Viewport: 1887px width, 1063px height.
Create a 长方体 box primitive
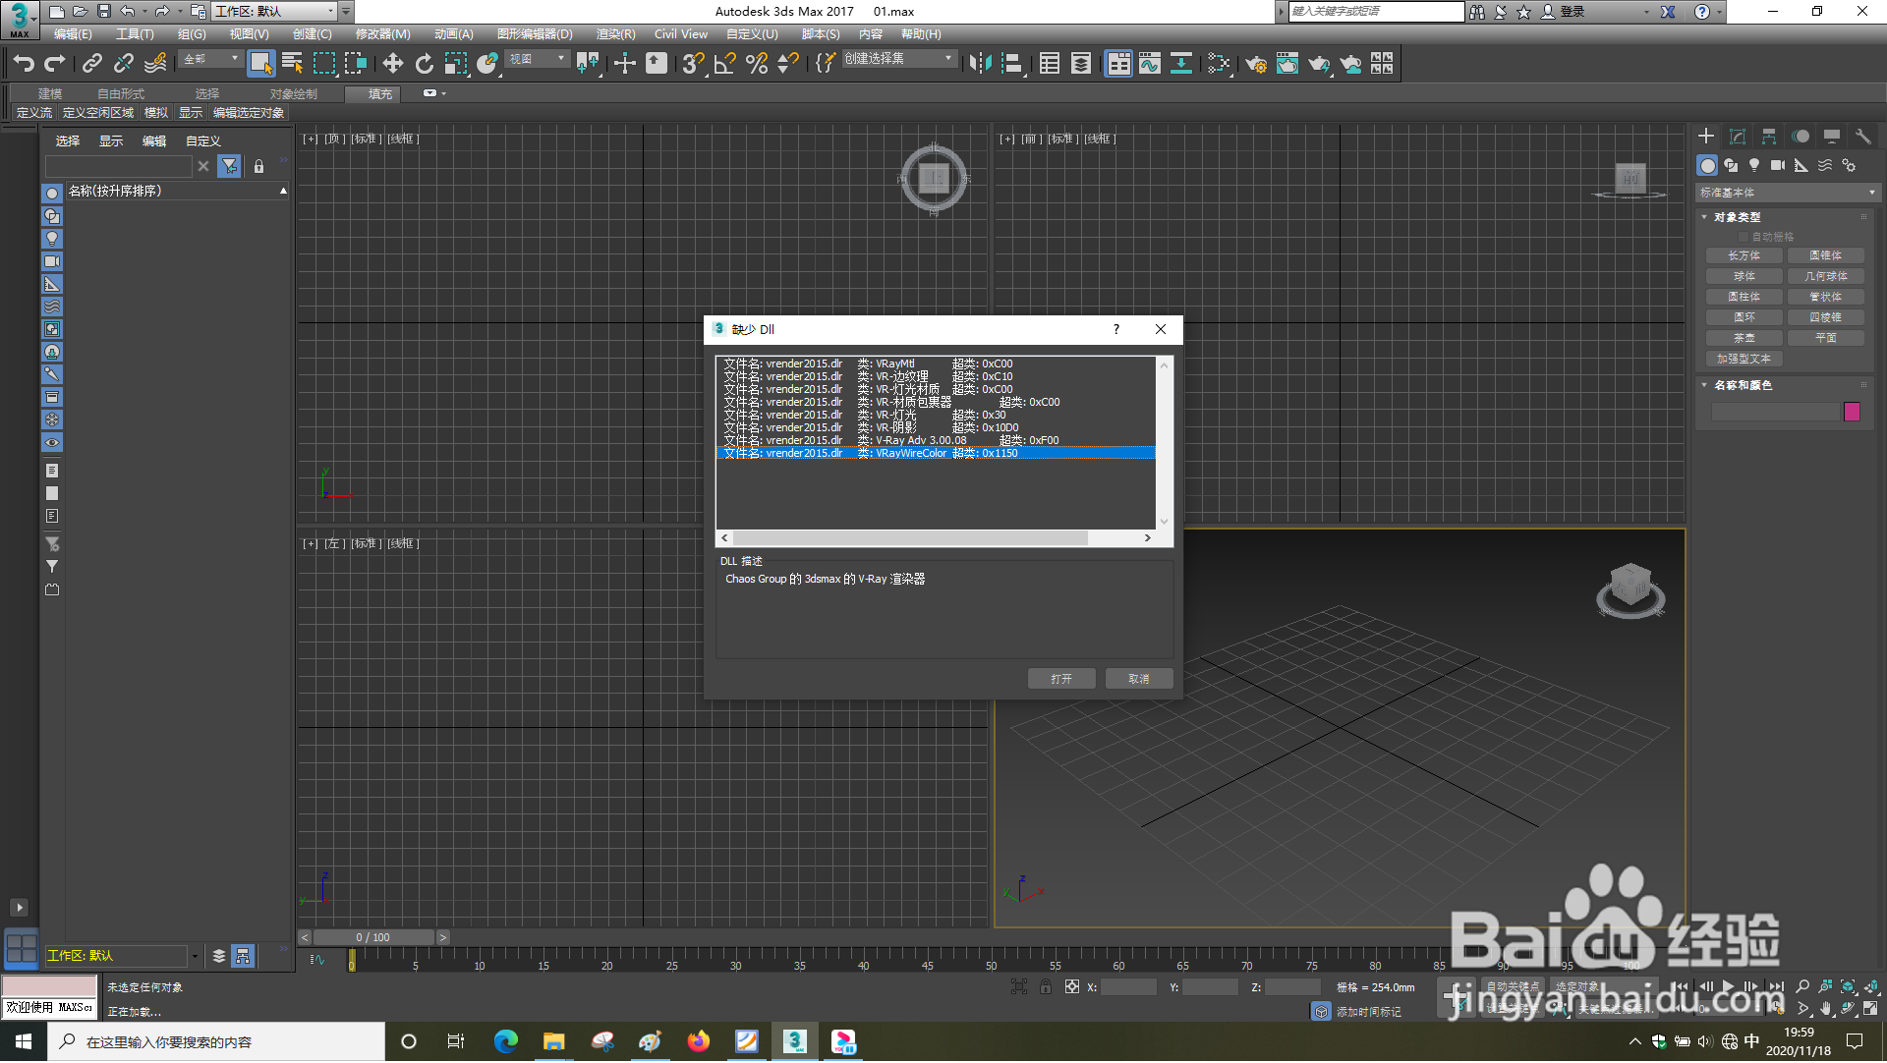point(1744,255)
